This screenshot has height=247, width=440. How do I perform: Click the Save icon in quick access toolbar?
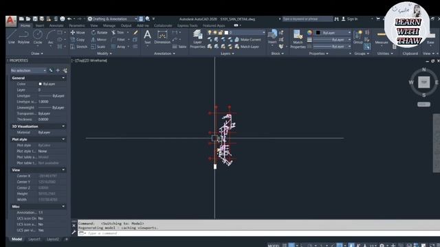35,19
